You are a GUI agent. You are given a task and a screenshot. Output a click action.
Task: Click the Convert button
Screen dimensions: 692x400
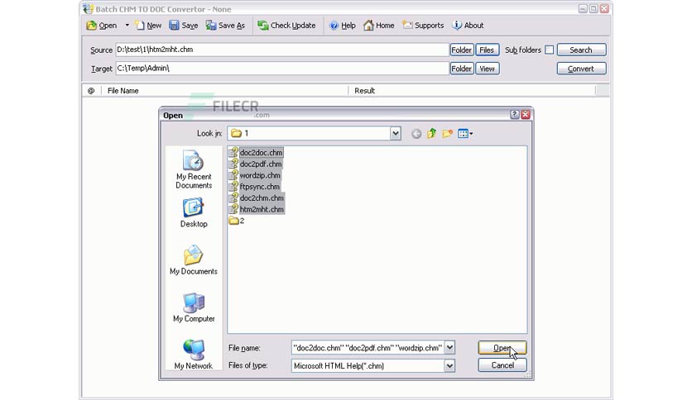581,69
